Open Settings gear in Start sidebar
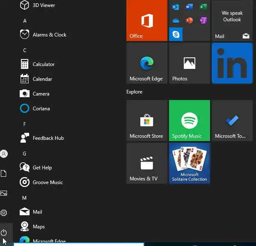This screenshot has width=256, height=246. [4, 213]
